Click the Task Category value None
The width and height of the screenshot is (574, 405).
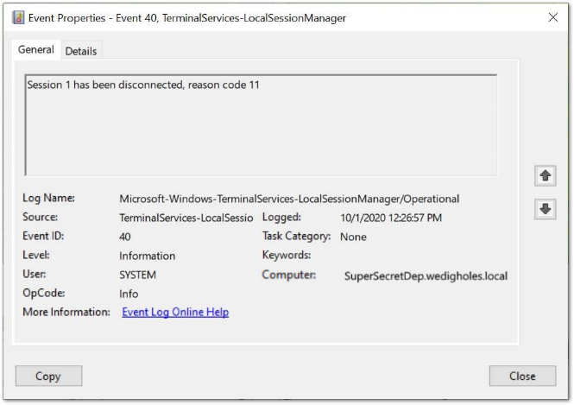tap(353, 237)
